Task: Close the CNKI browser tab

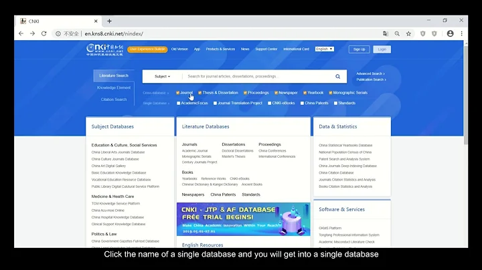Action: [x=96, y=21]
